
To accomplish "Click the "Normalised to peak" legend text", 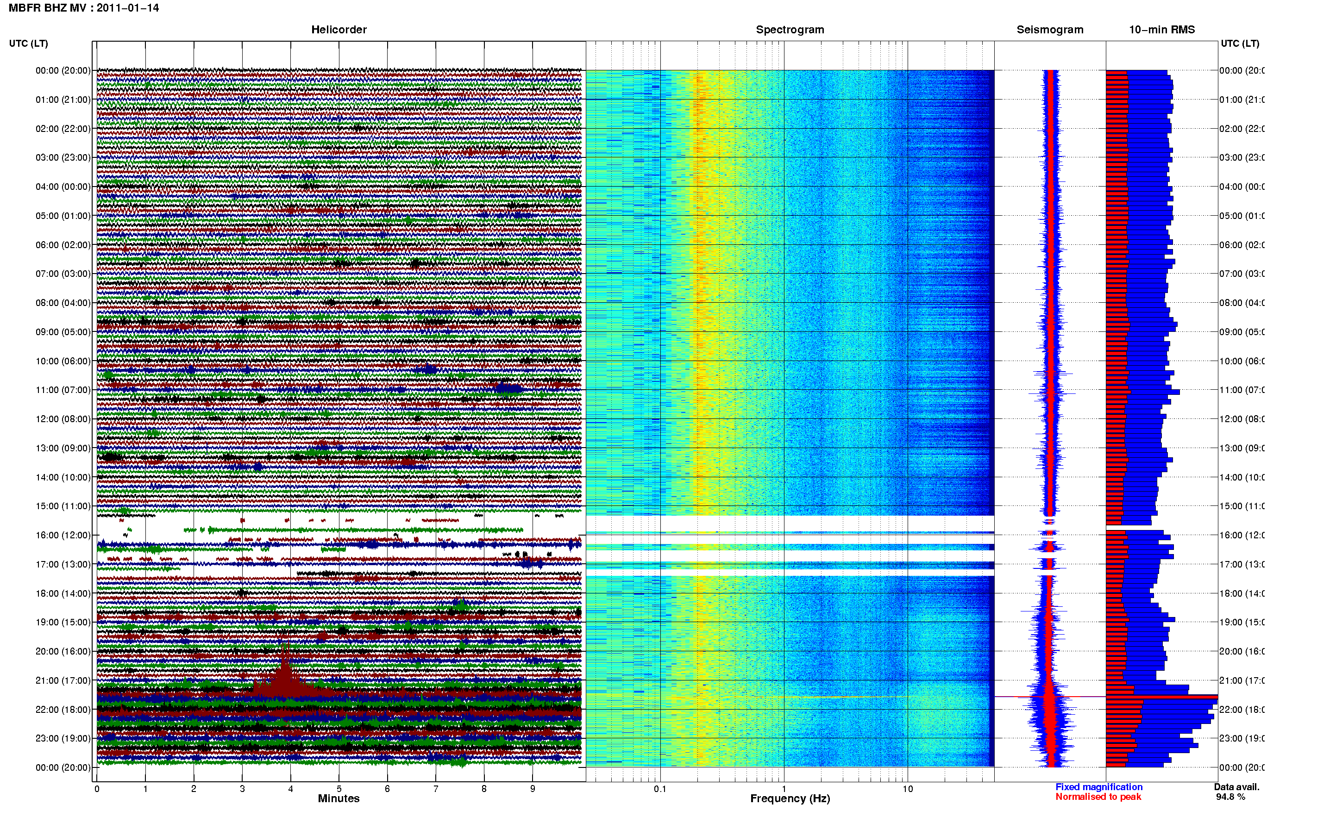I will click(x=1098, y=797).
